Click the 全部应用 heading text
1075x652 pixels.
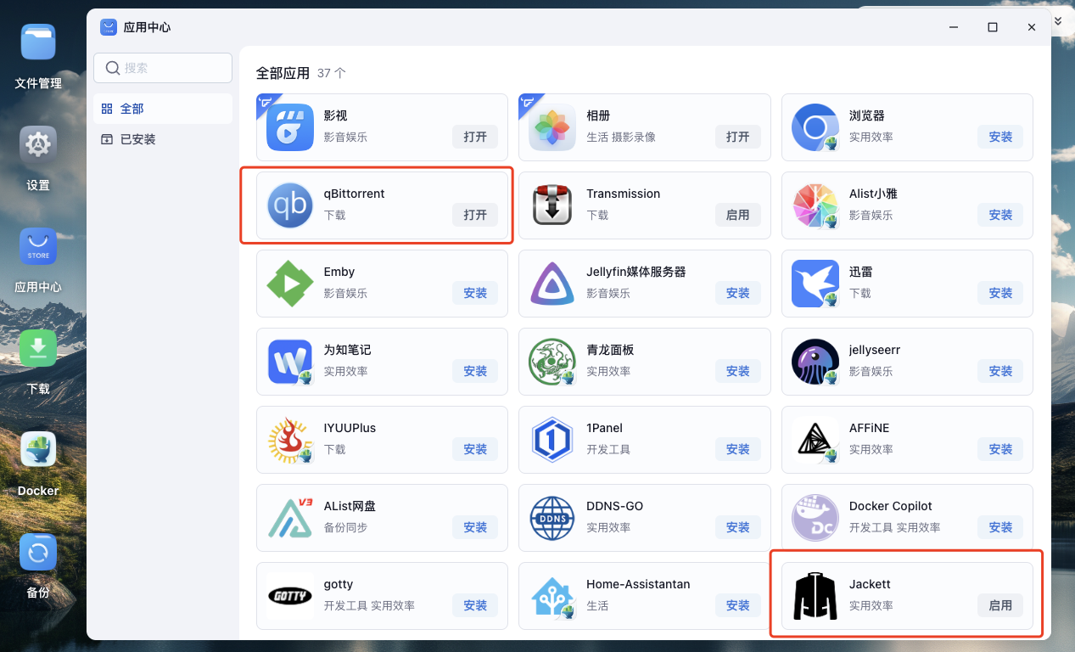(283, 73)
